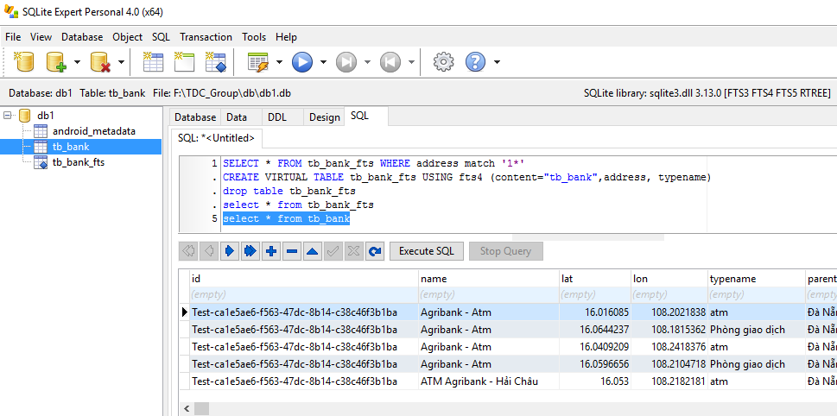837x416 pixels.
Task: Collapse the db1 tree node
Action: (6, 115)
